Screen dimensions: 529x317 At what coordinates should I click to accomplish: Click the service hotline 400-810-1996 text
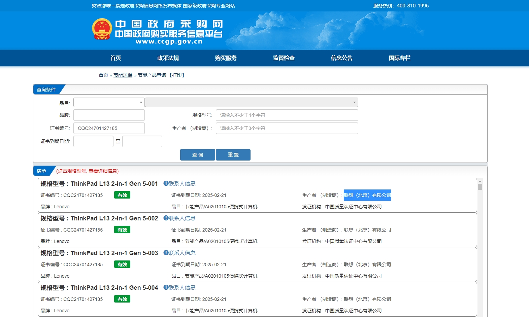[x=413, y=6]
